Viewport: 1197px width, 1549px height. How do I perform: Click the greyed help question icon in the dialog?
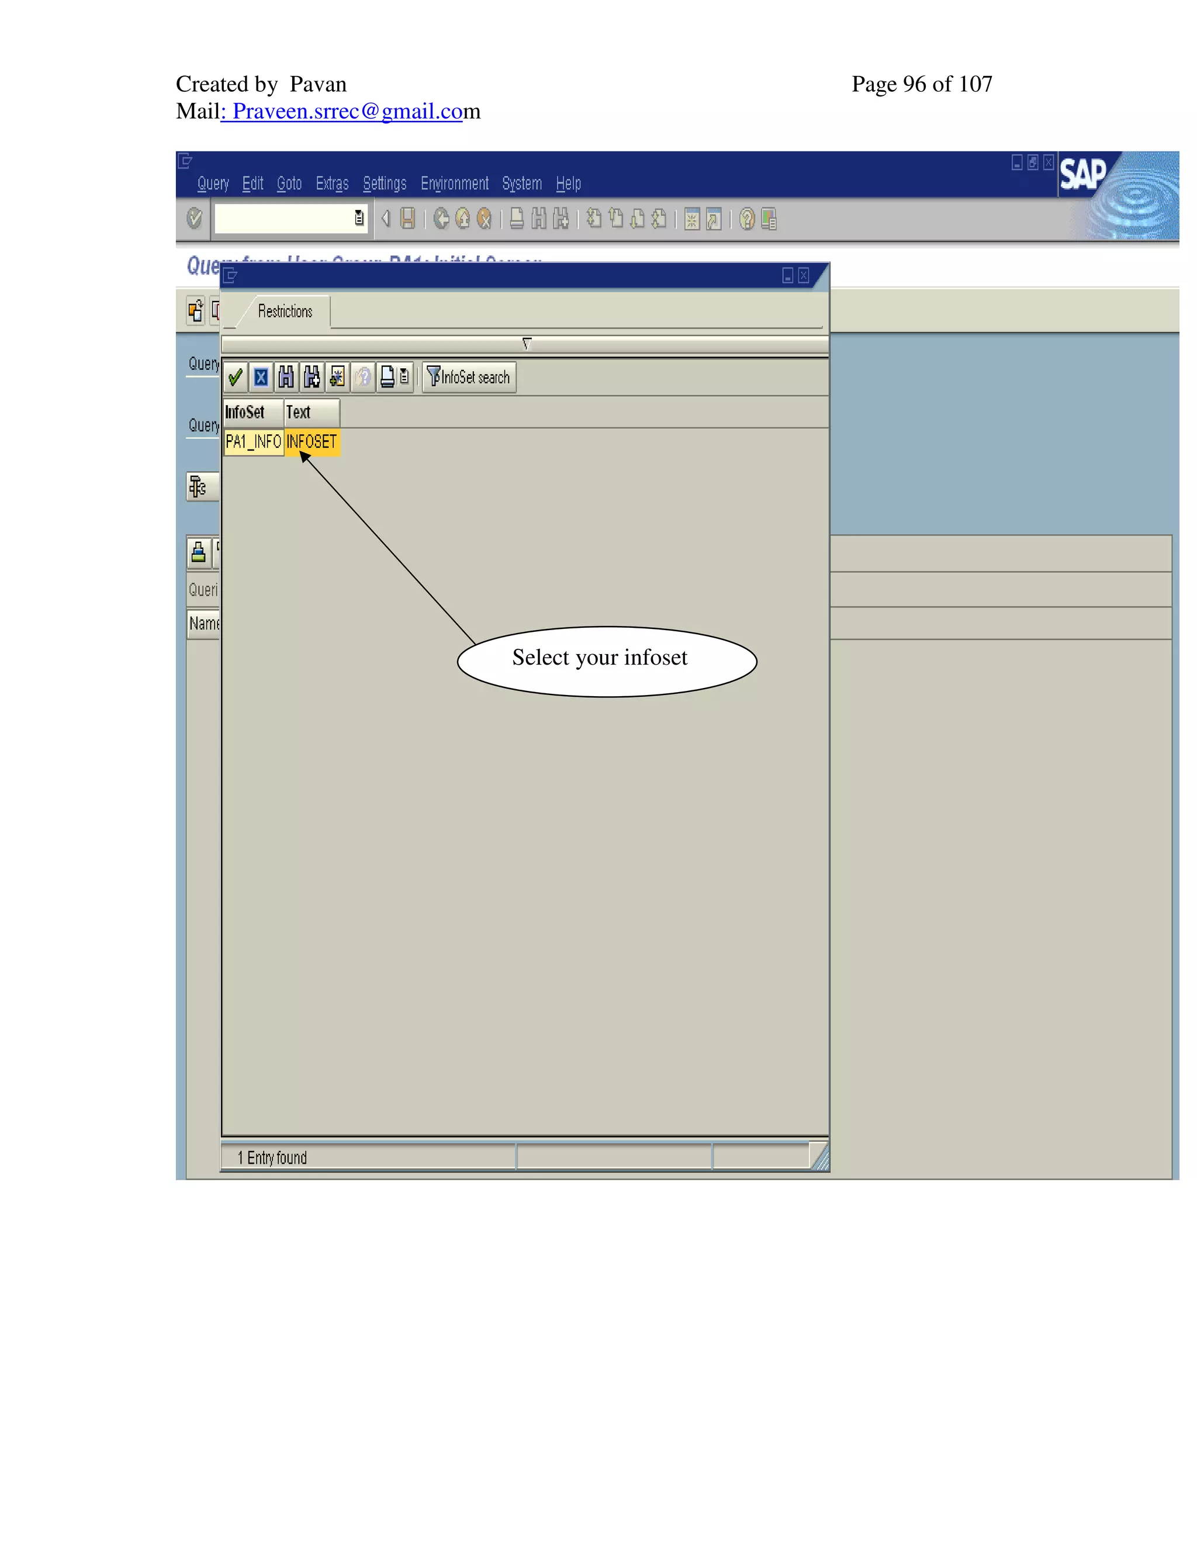click(x=362, y=376)
